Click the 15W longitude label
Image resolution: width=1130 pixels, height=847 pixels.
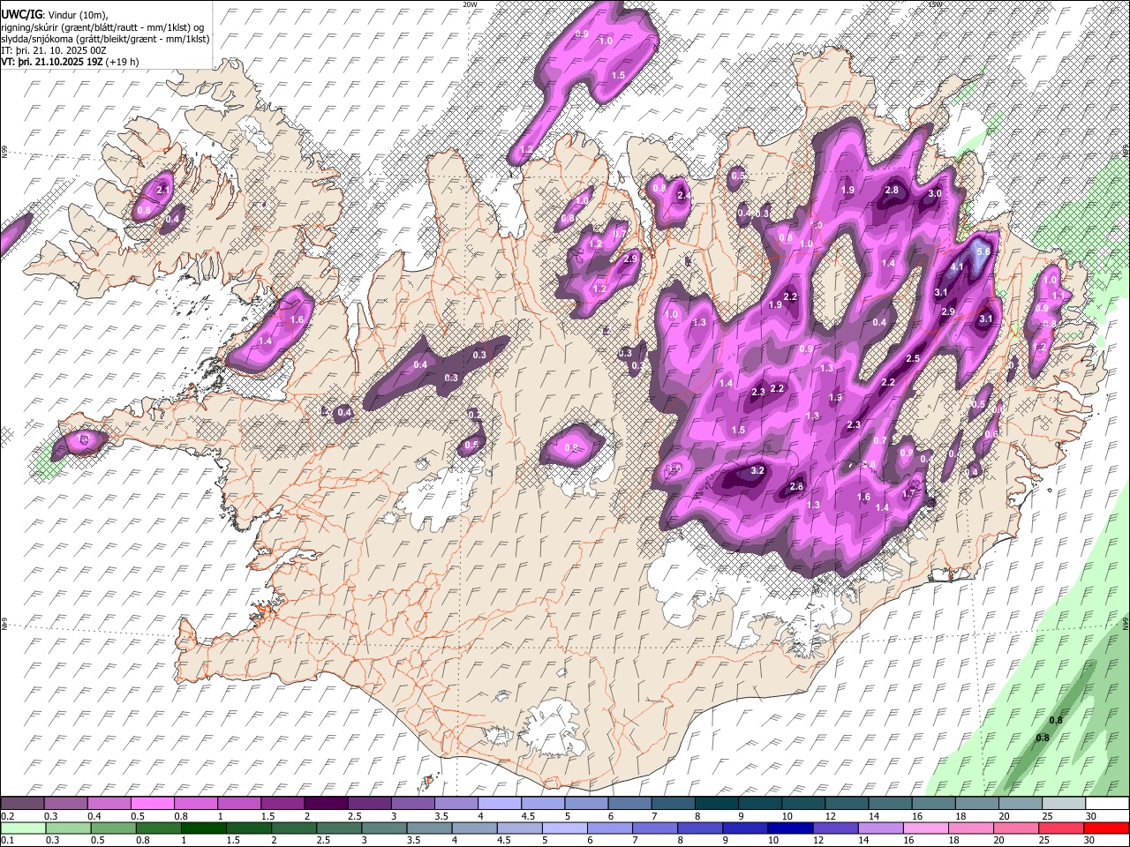click(935, 4)
